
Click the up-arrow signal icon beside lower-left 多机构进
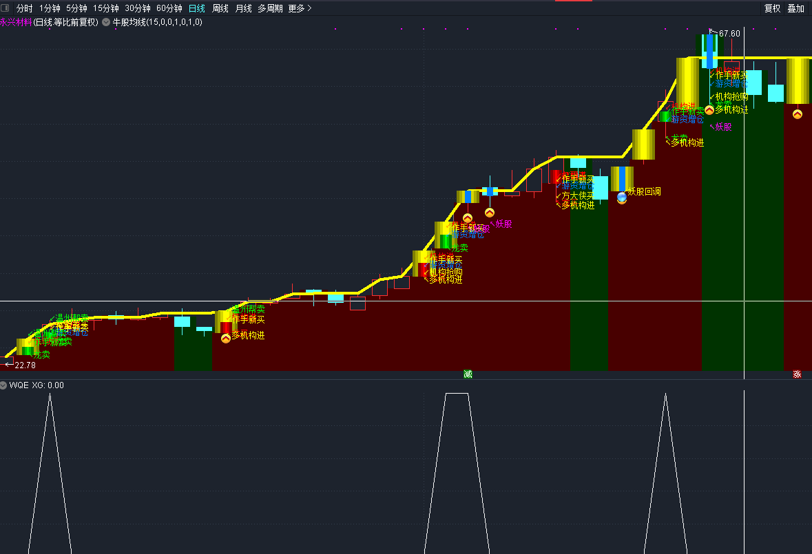226,339
